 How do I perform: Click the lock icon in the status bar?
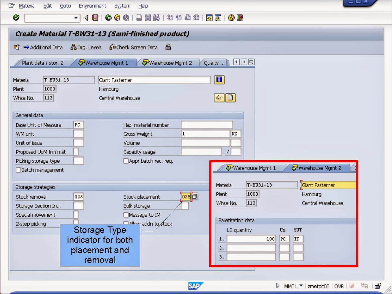tap(378, 286)
